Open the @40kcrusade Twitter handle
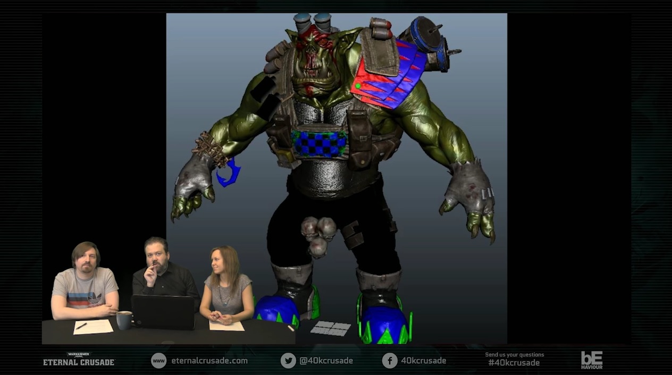 pyautogui.click(x=326, y=361)
